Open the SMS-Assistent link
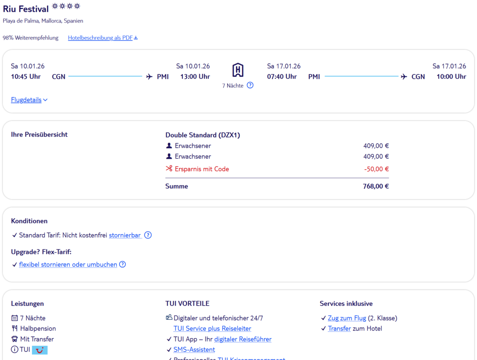The image size is (477, 360). pos(194,350)
